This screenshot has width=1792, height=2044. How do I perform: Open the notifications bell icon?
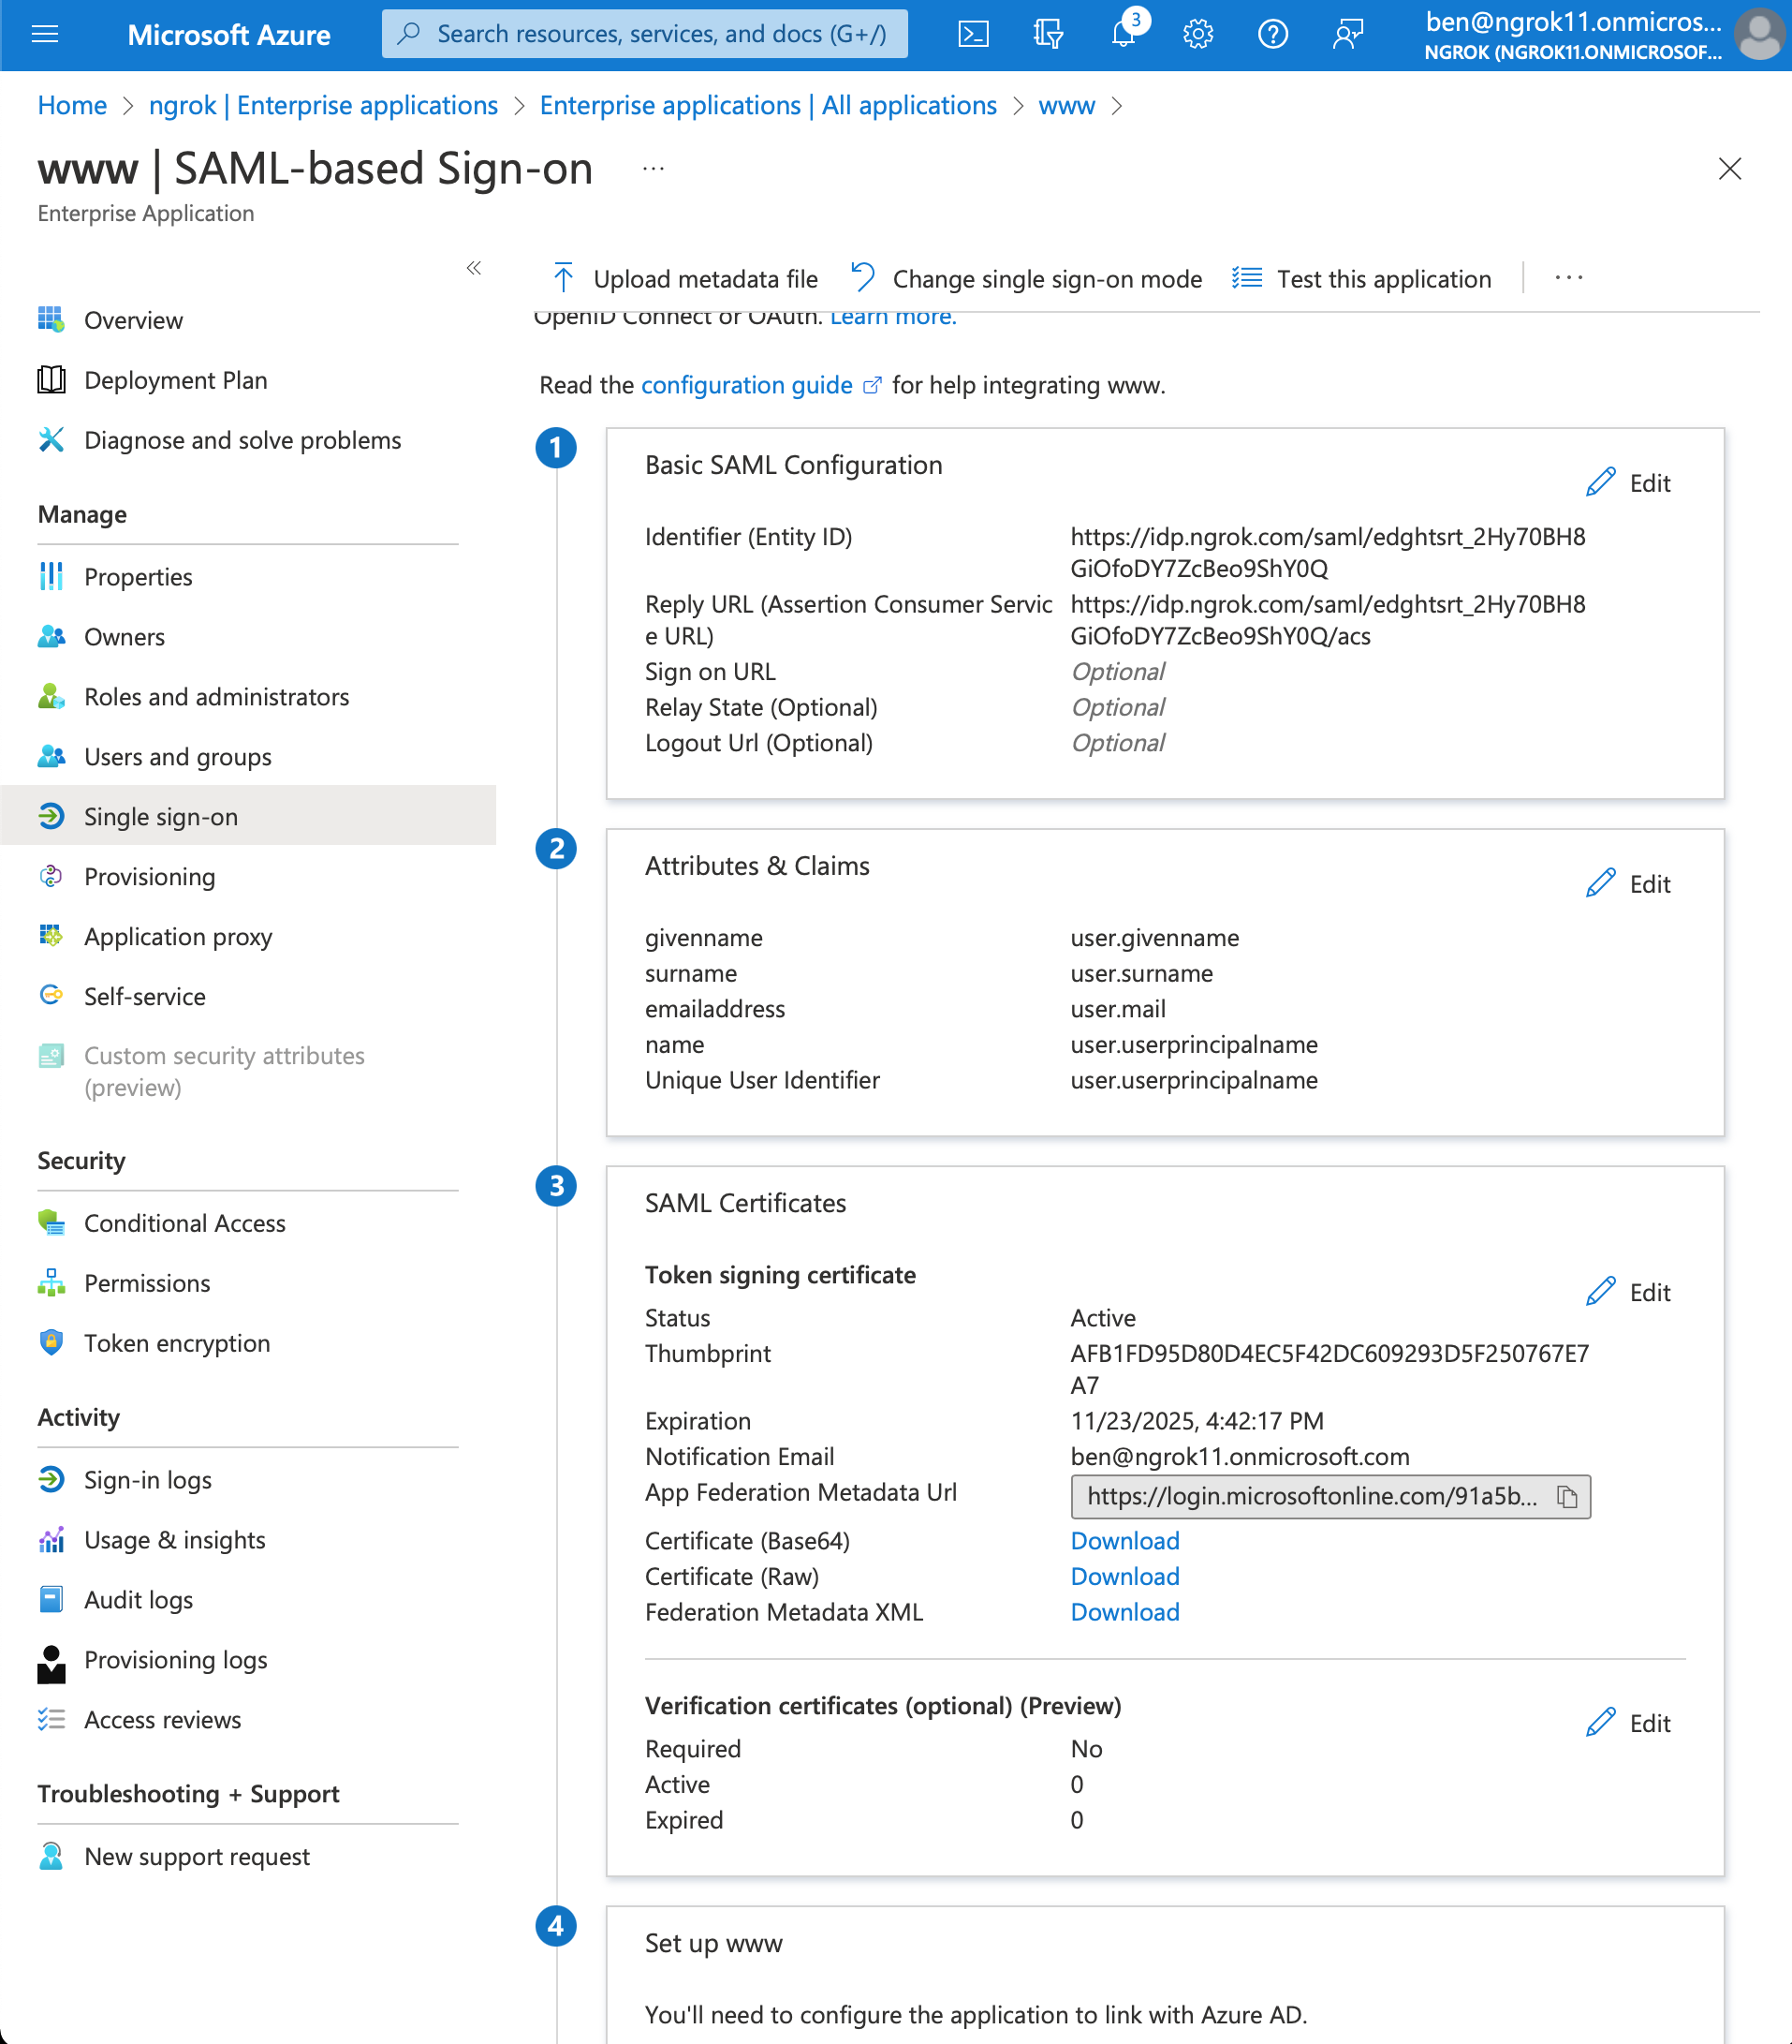pyautogui.click(x=1123, y=34)
